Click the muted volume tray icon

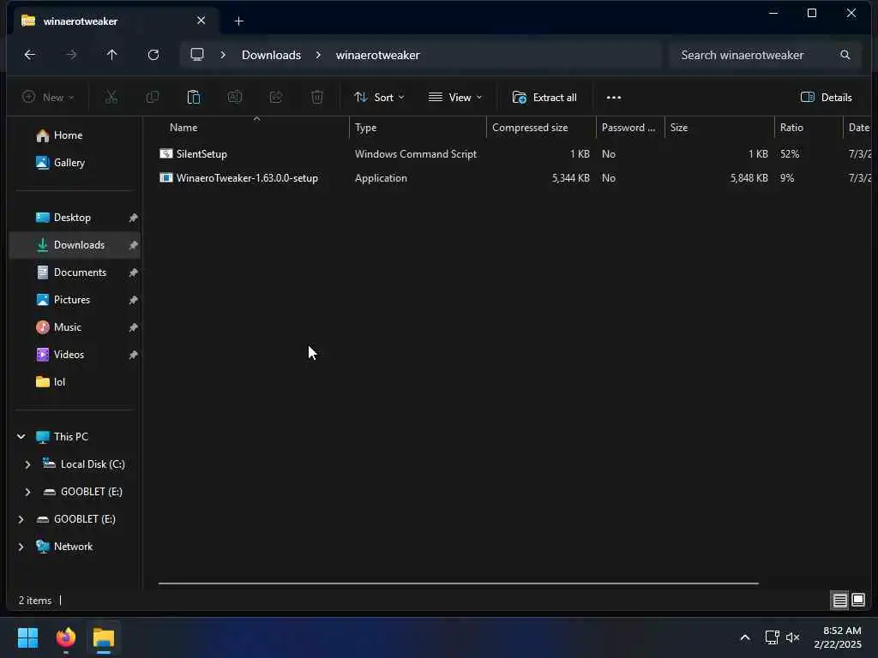click(x=792, y=637)
